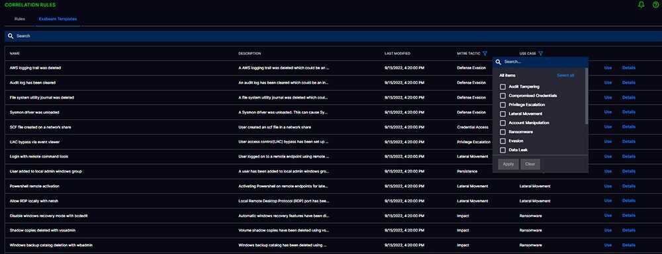This screenshot has height=254, width=662.
Task: Check the Ransomware filter checkbox
Action: click(x=503, y=132)
